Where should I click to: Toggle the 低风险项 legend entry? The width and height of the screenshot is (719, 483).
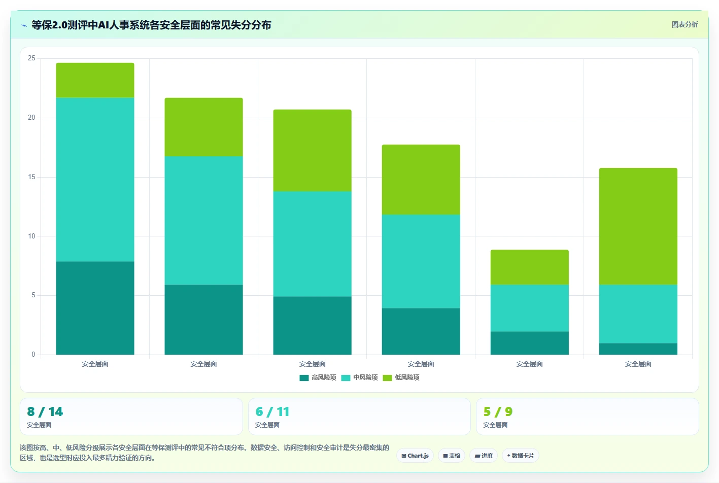401,377
